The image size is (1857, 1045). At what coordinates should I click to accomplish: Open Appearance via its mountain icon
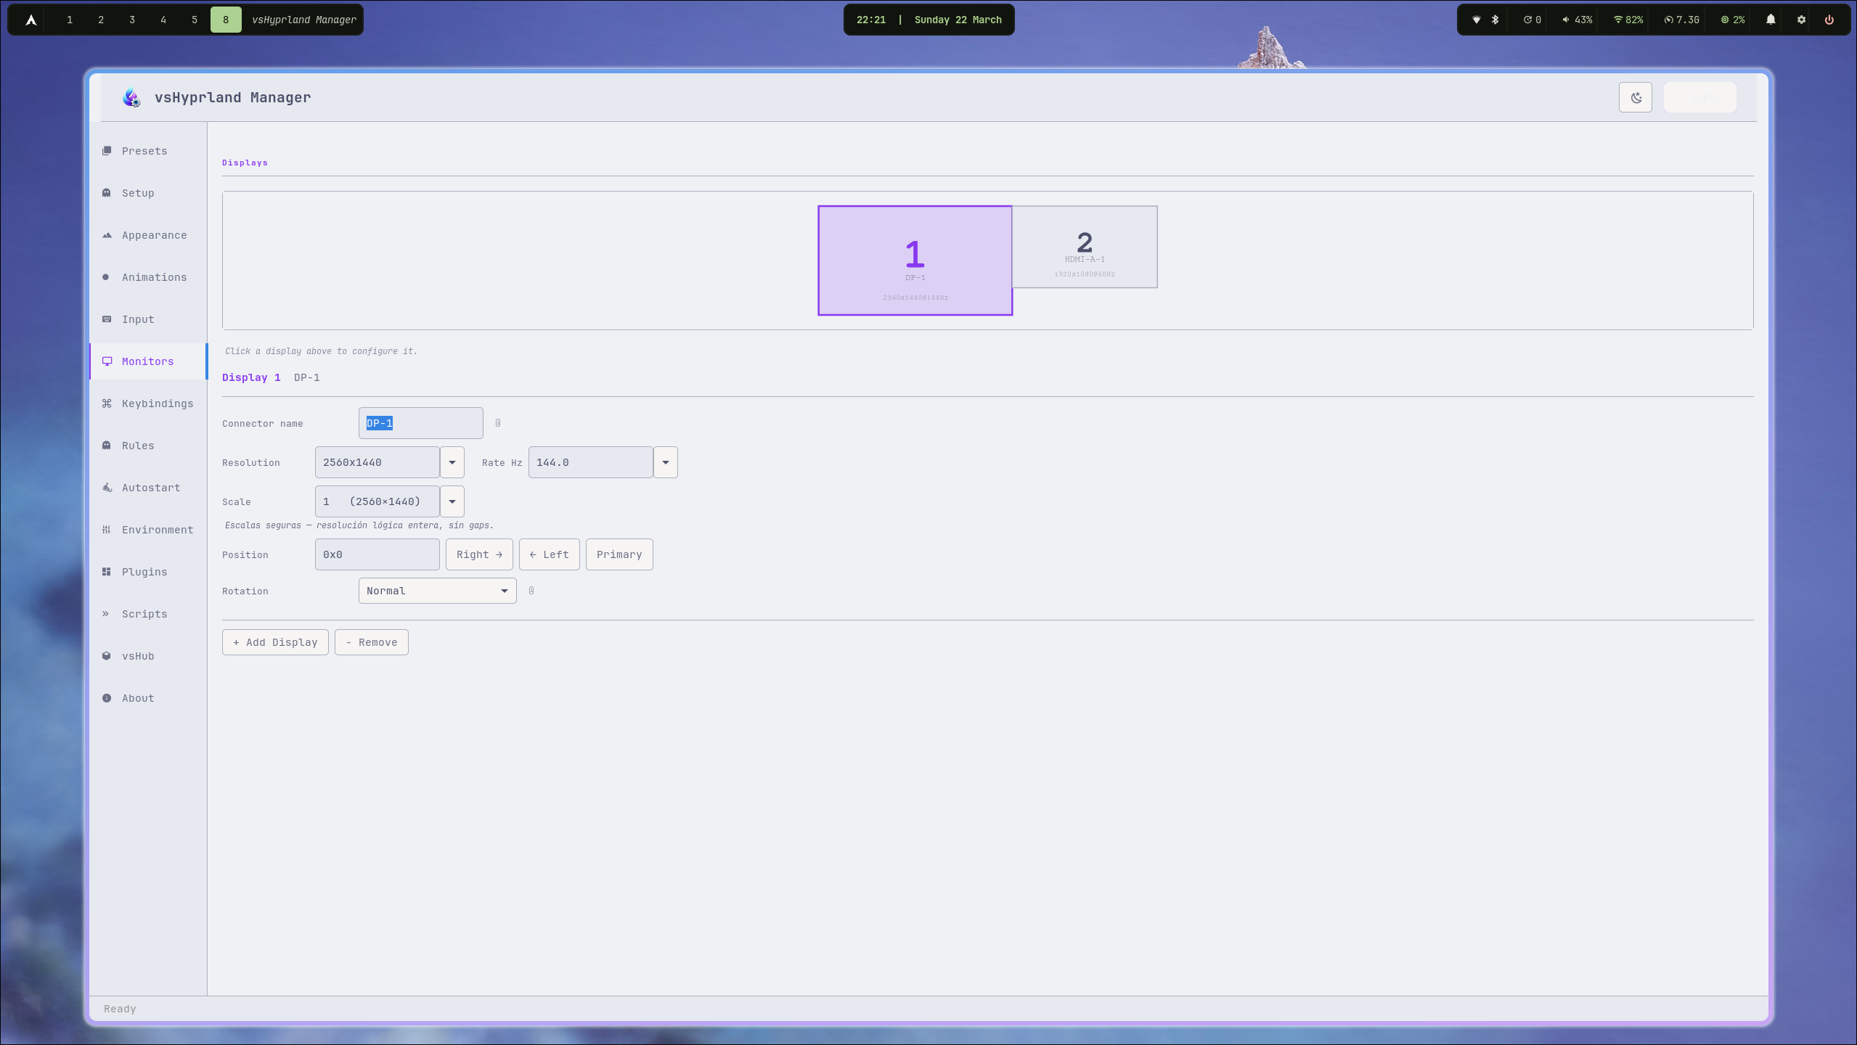click(107, 235)
